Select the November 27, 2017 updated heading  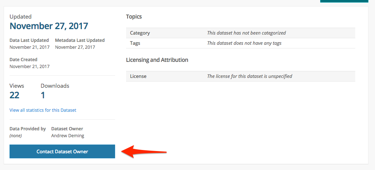pyautogui.click(x=49, y=26)
